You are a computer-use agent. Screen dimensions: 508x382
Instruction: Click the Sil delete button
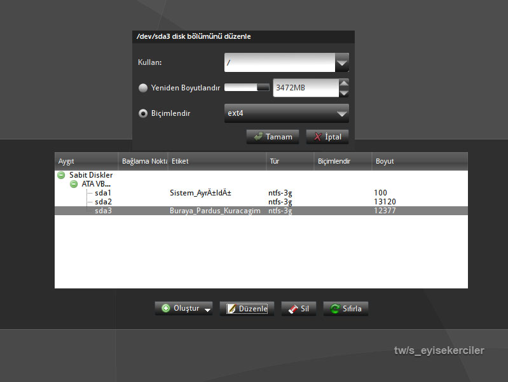click(x=299, y=308)
